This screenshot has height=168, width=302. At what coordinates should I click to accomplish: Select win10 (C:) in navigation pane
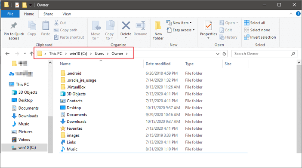point(24,148)
